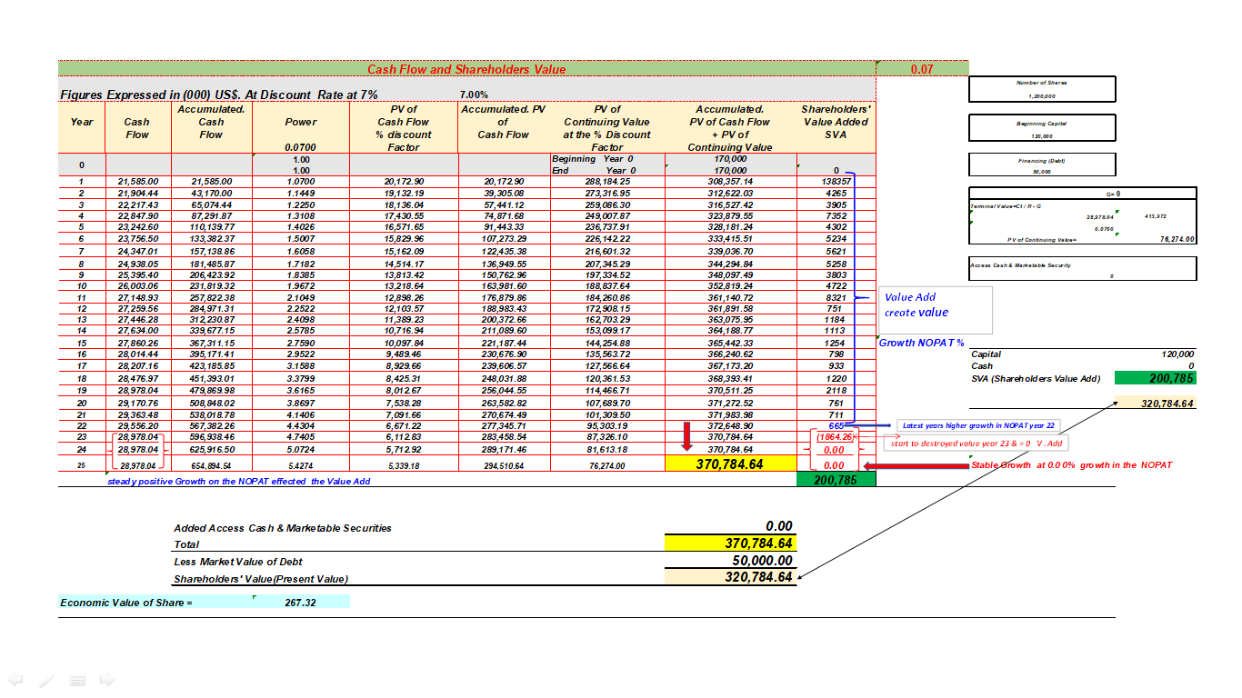Image resolution: width=1242 pixels, height=698 pixels.
Task: Click the 'Beginning Capital' box
Action: (1042, 128)
